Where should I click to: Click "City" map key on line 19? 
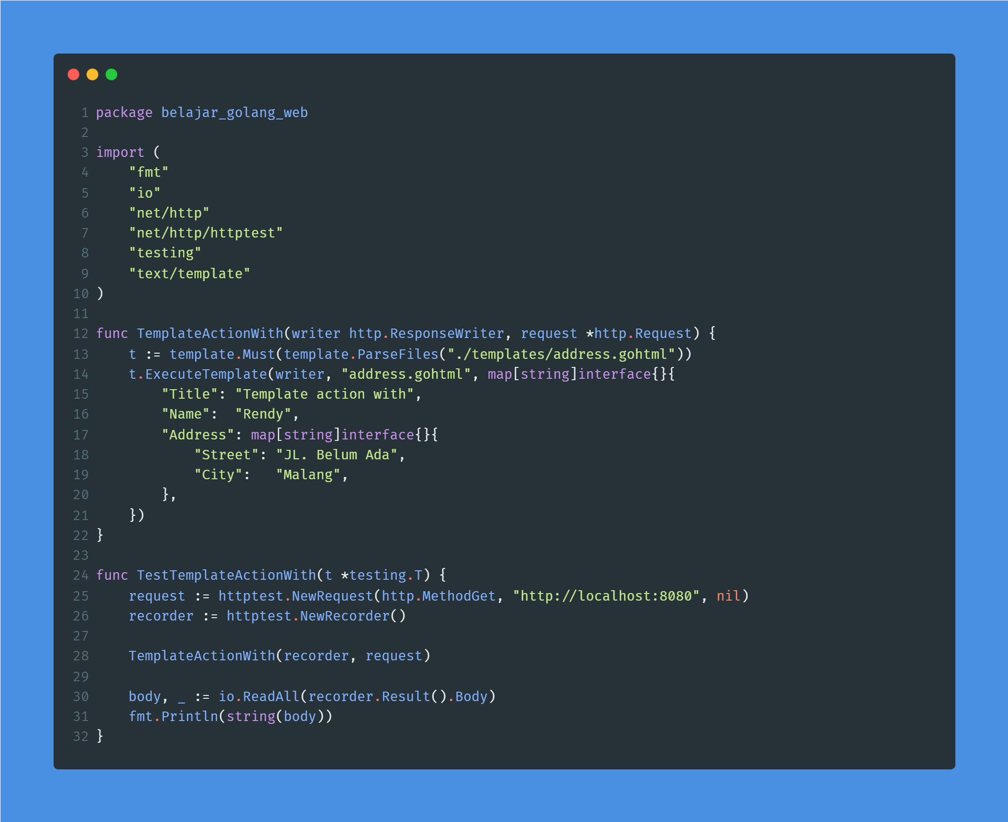pos(218,475)
